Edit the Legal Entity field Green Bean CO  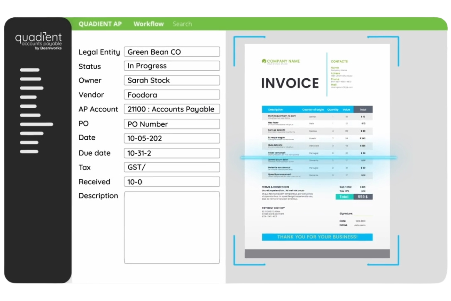pos(172,52)
